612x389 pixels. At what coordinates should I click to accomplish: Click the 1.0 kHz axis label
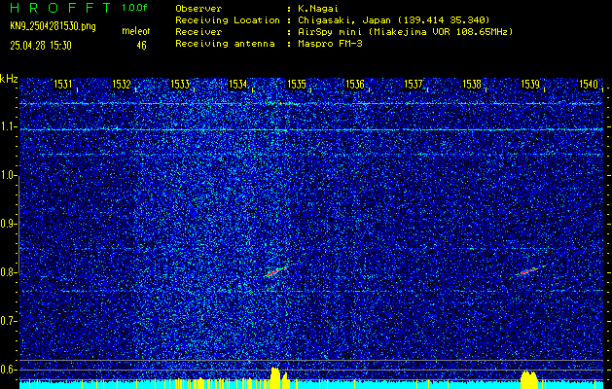[x=8, y=176]
